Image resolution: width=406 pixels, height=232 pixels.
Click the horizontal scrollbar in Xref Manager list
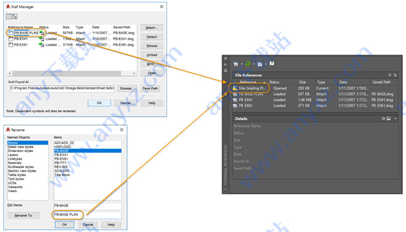coord(72,74)
